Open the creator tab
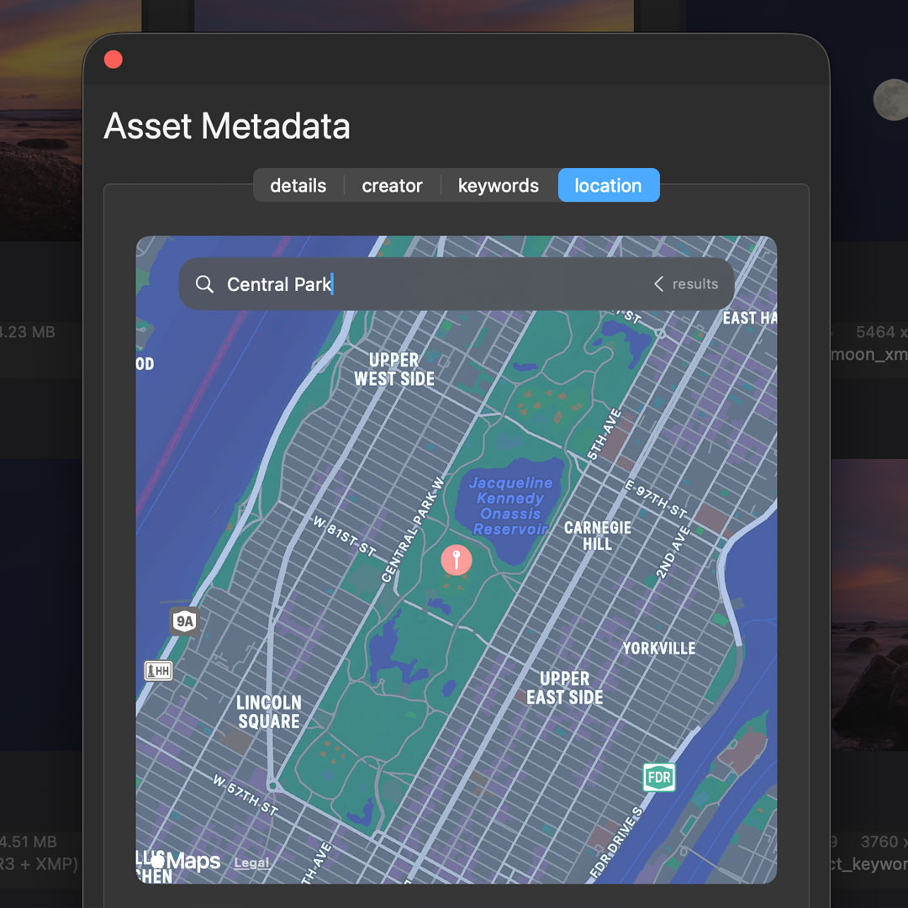 [x=392, y=186]
